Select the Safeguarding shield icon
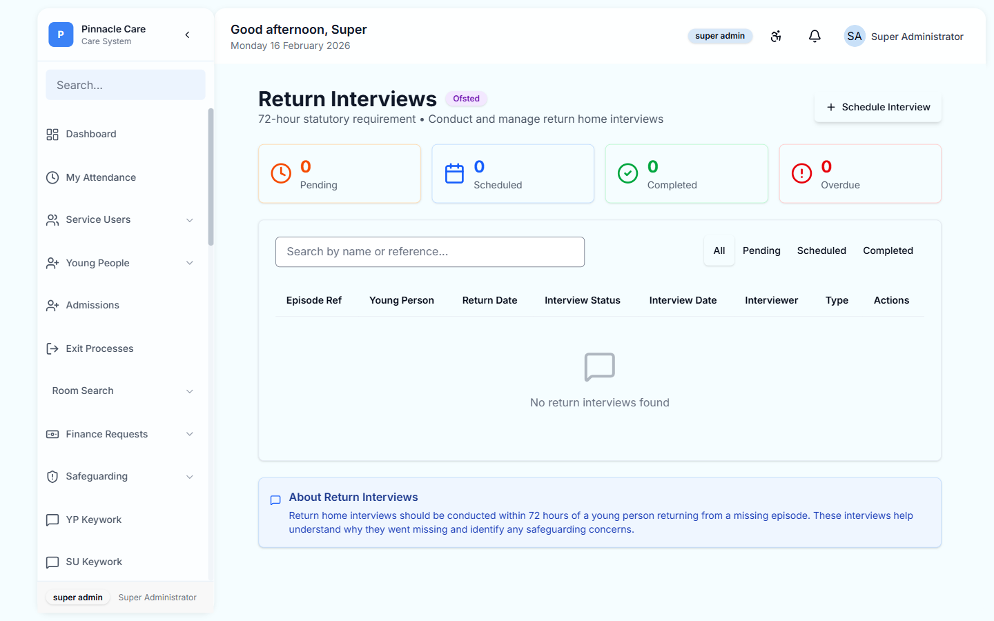Screen dimensions: 994x621 point(52,476)
